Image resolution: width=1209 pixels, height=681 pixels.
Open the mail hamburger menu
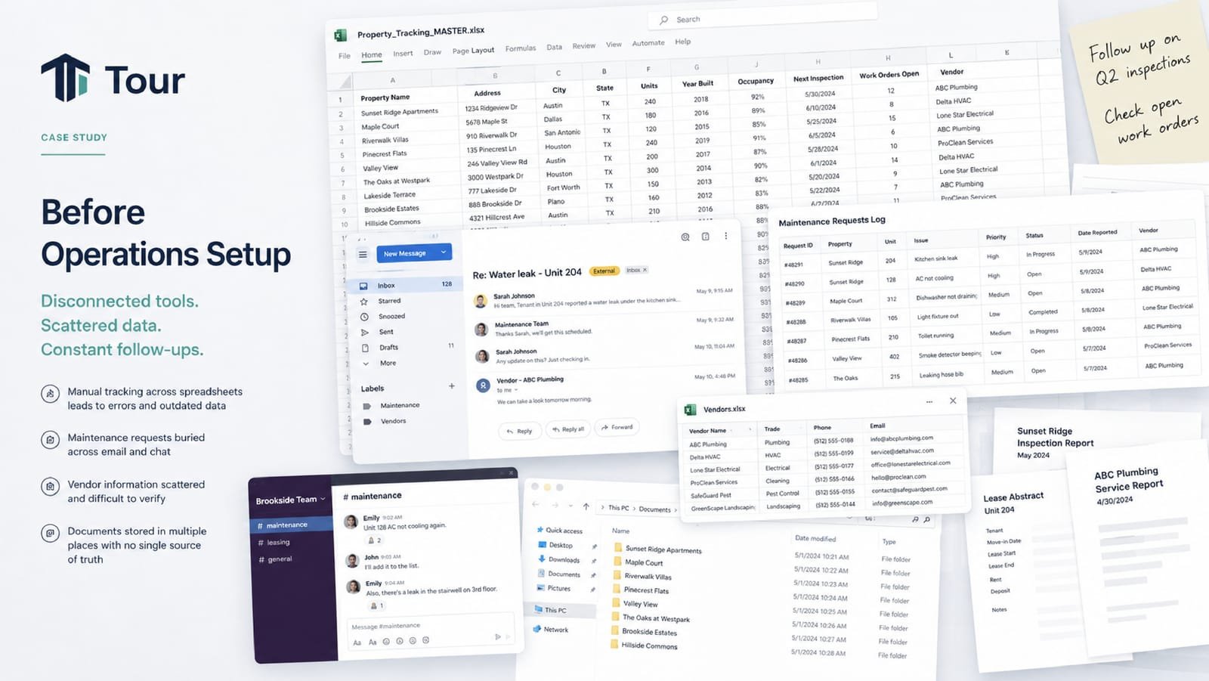pos(363,255)
